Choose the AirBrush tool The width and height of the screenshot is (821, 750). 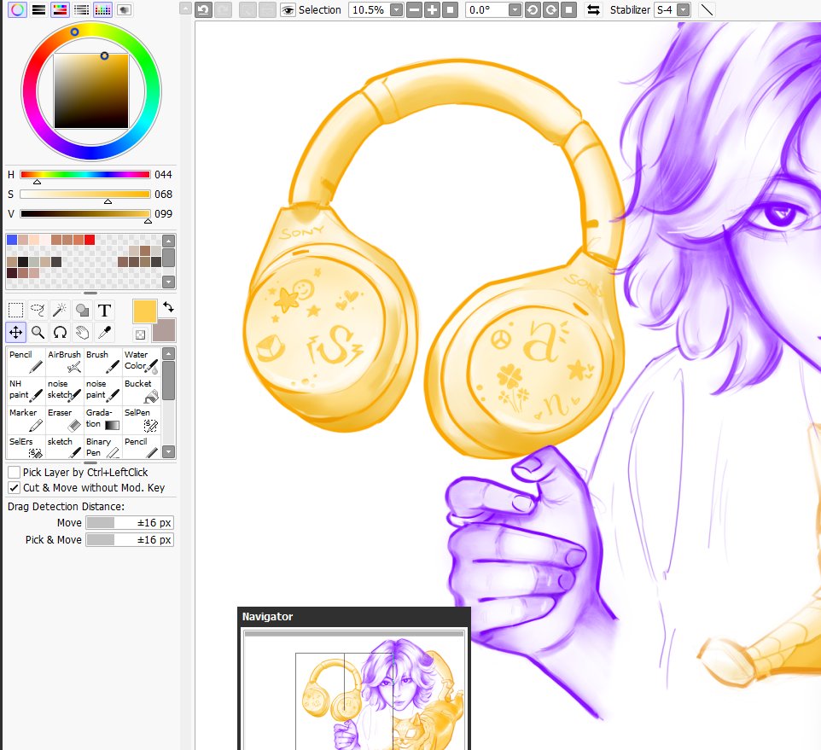pyautogui.click(x=64, y=362)
